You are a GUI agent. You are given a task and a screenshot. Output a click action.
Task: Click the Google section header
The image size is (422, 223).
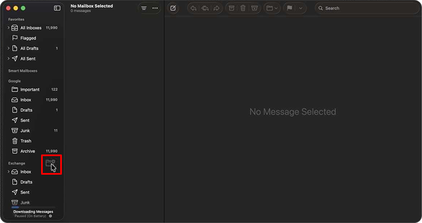[14, 81]
